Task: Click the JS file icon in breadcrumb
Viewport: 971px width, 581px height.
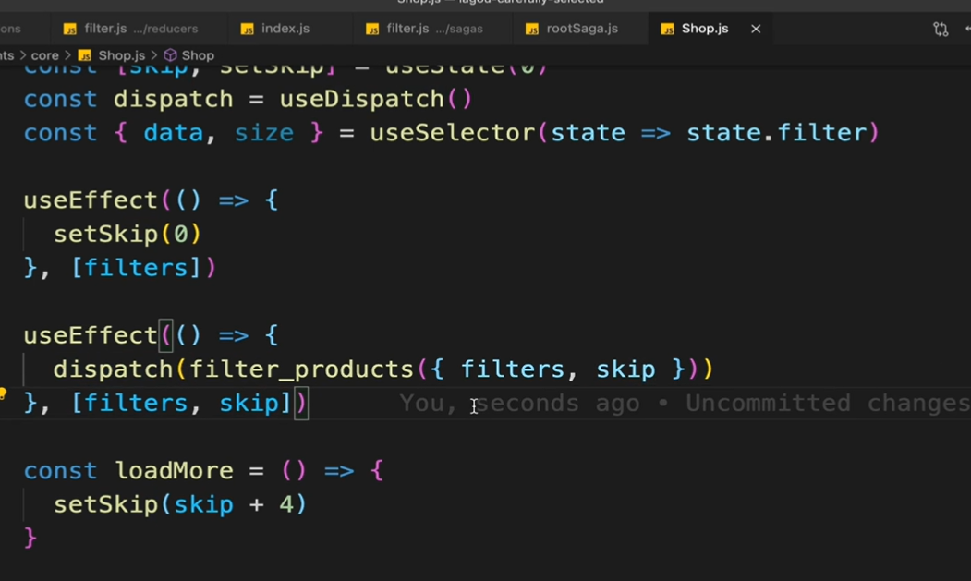Action: (85, 55)
